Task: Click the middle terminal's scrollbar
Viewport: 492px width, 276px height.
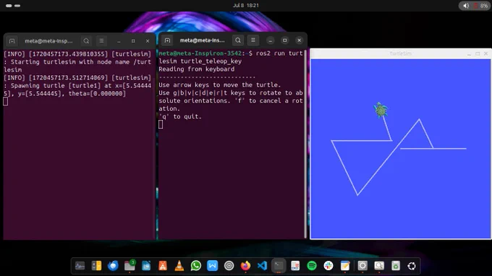Action: pos(305,144)
